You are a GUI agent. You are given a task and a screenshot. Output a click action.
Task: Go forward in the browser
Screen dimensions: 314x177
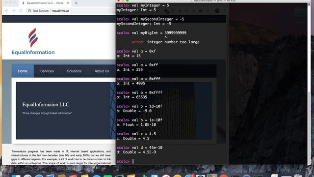coord(14,11)
